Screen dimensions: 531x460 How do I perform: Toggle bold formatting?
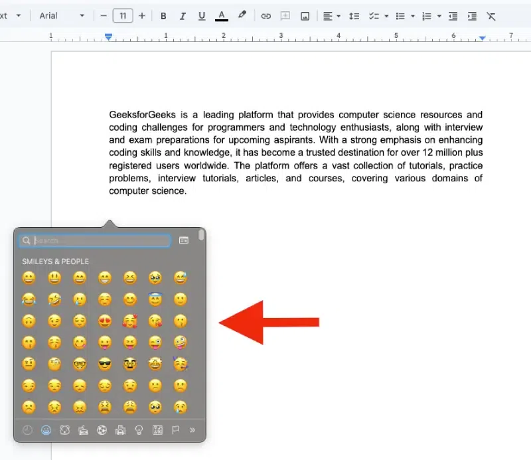point(163,16)
